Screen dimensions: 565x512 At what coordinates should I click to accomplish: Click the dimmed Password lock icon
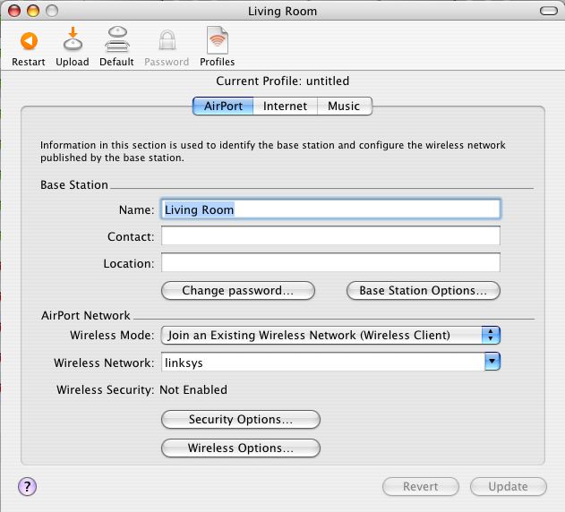(167, 40)
